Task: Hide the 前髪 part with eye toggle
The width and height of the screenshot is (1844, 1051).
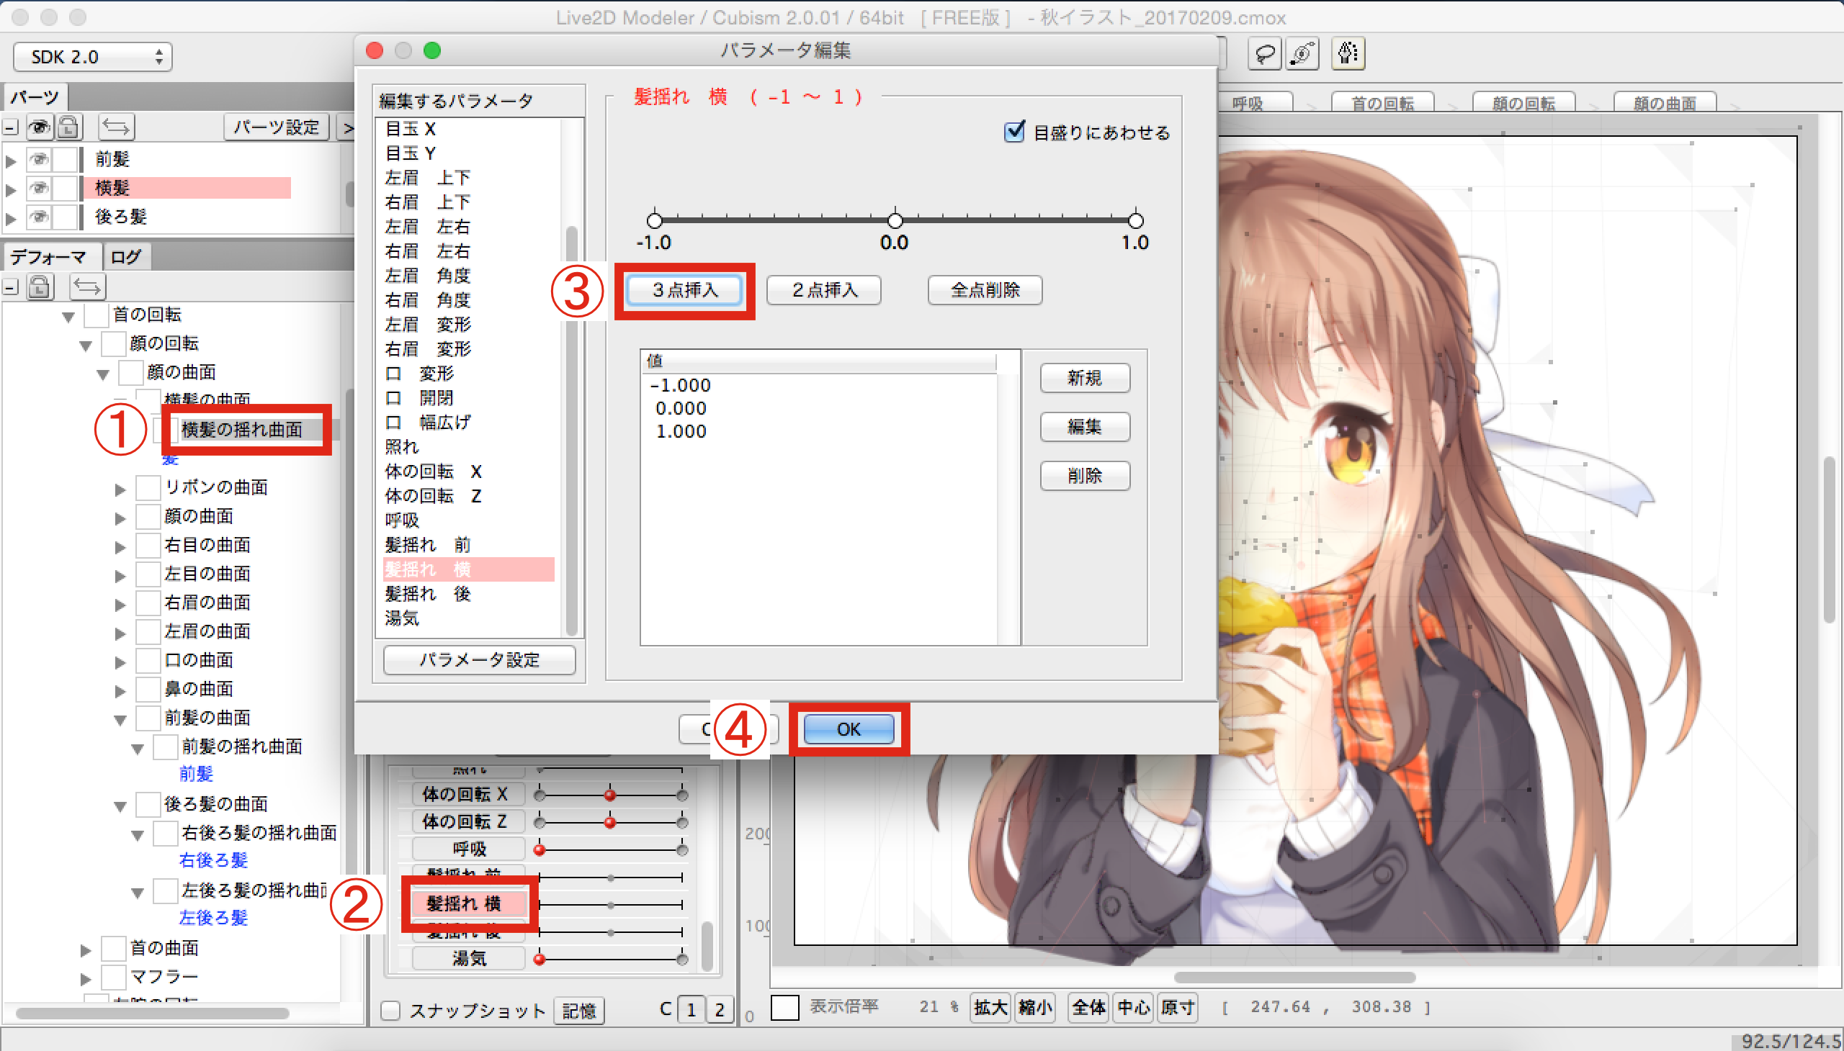Action: coord(40,159)
